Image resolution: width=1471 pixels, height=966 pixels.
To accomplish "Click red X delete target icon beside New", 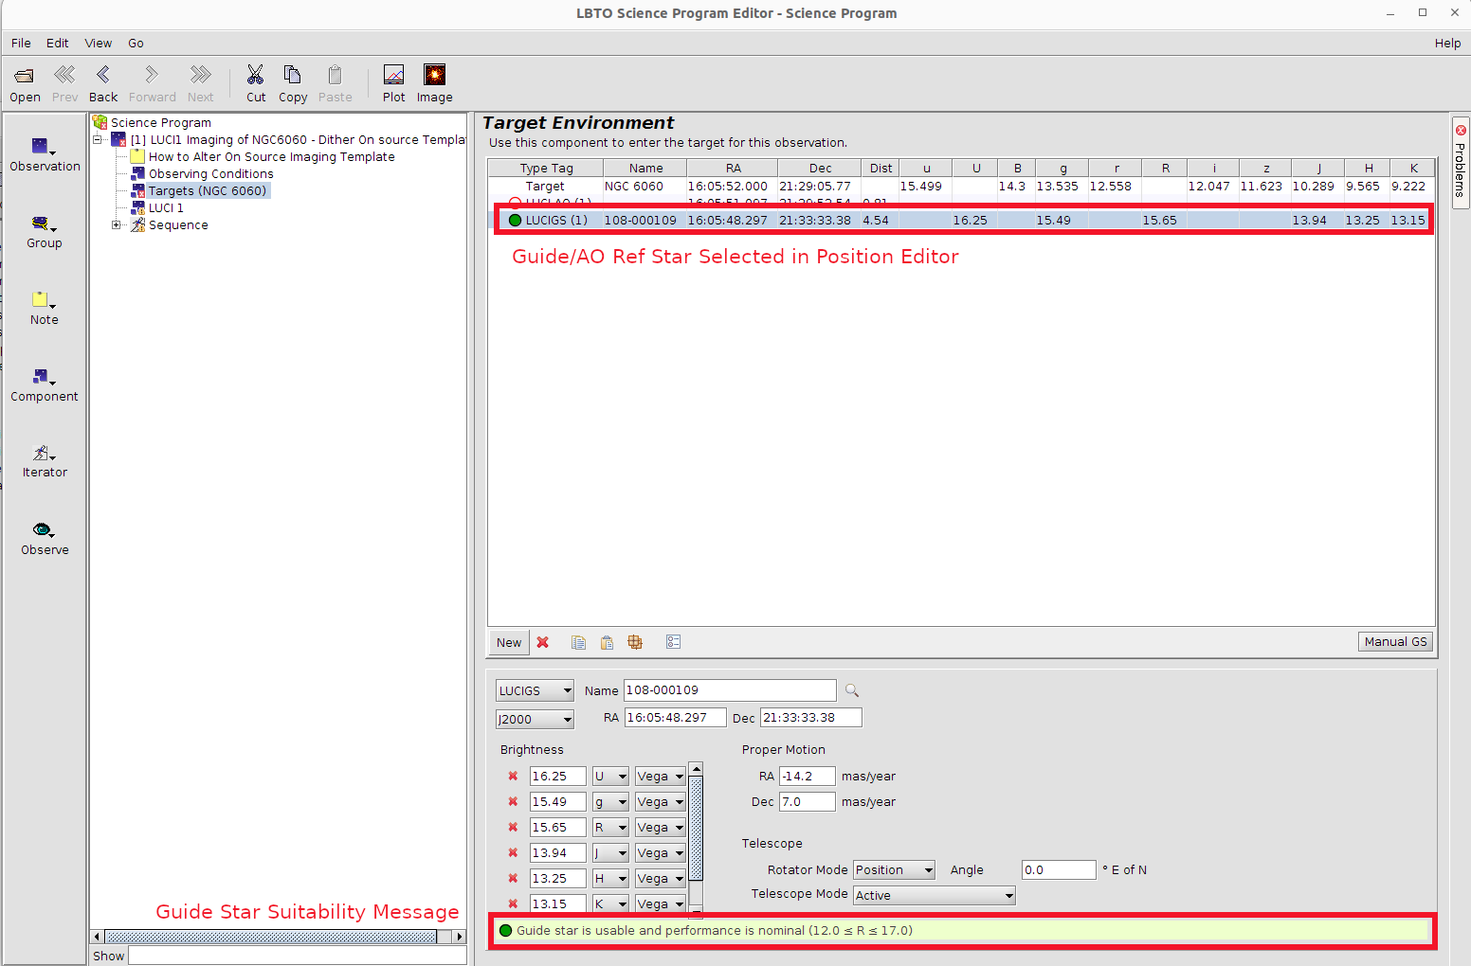I will [543, 642].
